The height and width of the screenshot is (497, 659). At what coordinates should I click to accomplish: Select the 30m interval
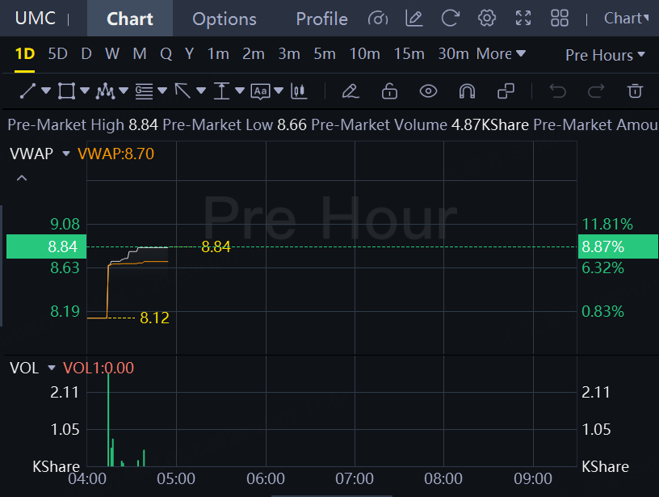pyautogui.click(x=453, y=54)
